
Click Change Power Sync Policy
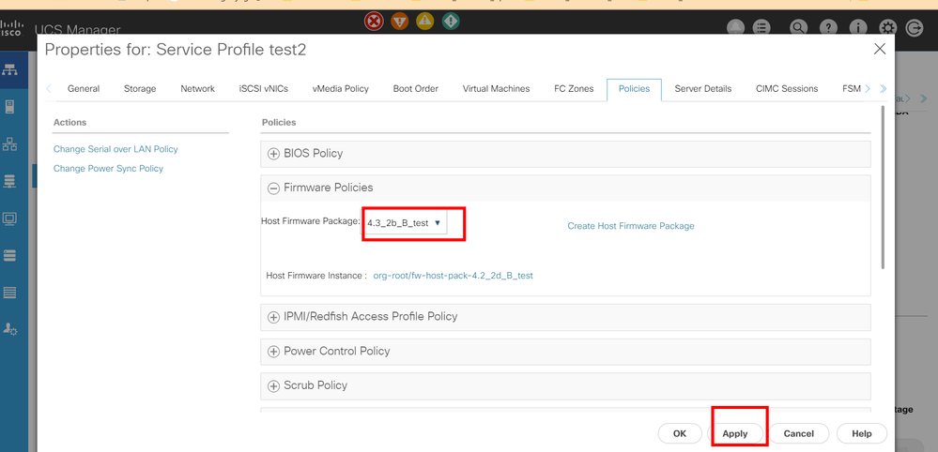(x=108, y=169)
